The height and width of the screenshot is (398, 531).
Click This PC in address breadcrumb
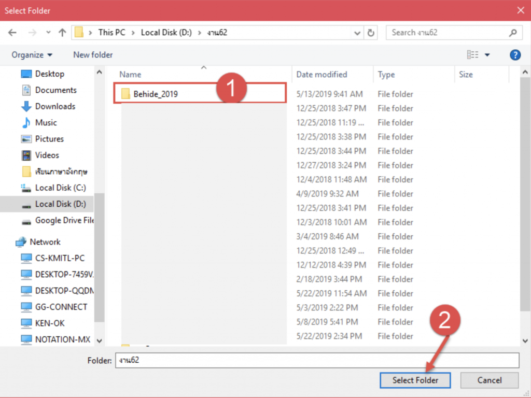[112, 32]
